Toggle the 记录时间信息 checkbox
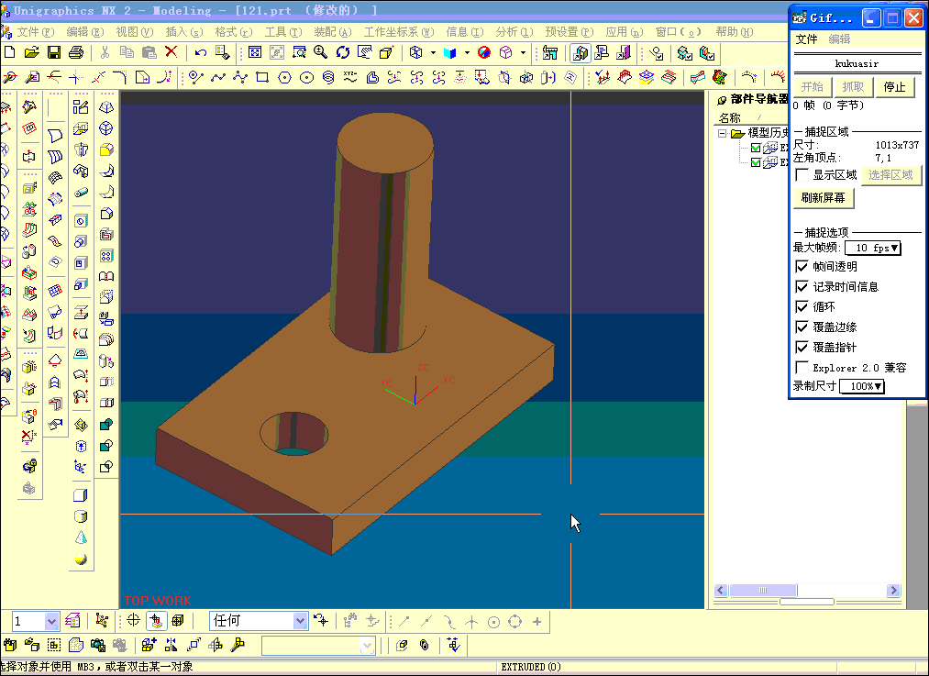 [x=802, y=287]
